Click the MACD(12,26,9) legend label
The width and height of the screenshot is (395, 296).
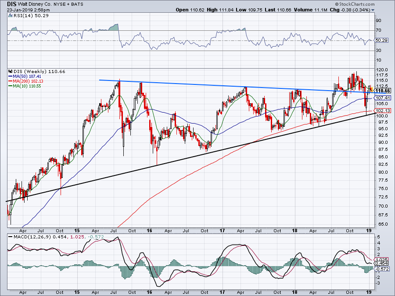[32, 237]
